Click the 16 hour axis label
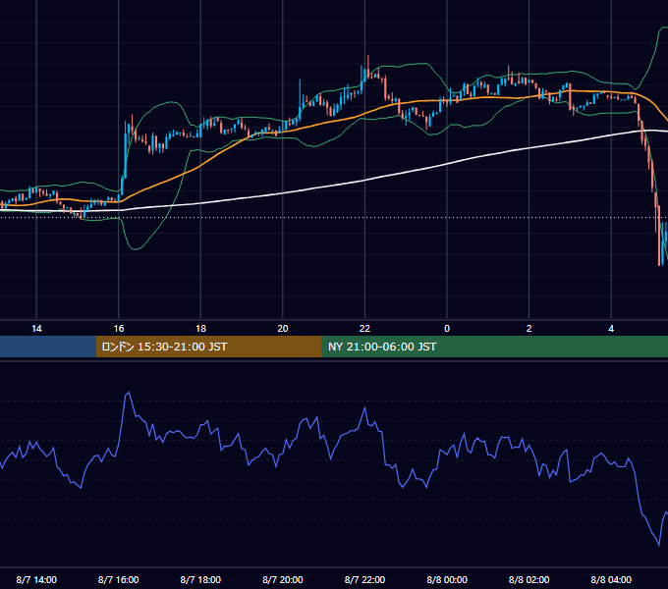Screen dimensions: 668x589 pyautogui.click(x=119, y=329)
